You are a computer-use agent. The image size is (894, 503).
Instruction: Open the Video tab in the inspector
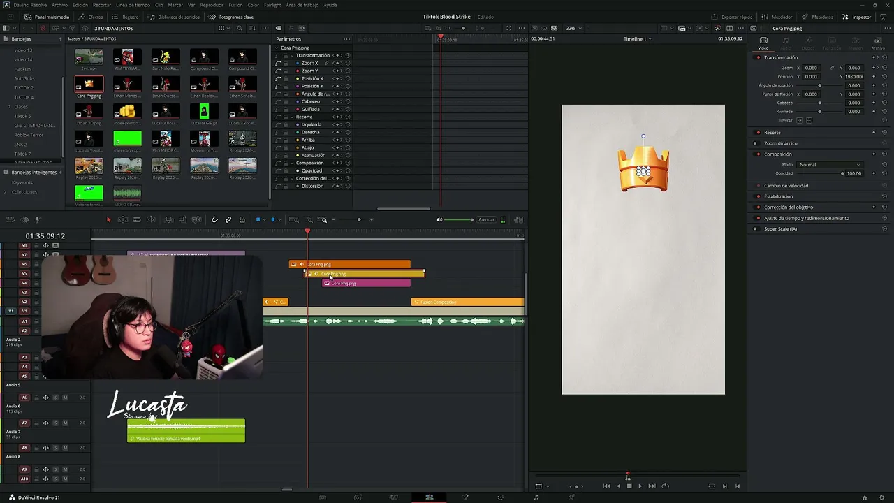point(763,43)
